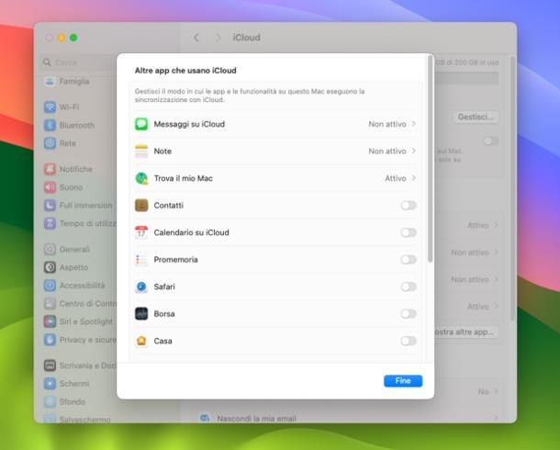
Task: Toggle the dimmed switch below the Gestisci button
Action: pyautogui.click(x=491, y=141)
